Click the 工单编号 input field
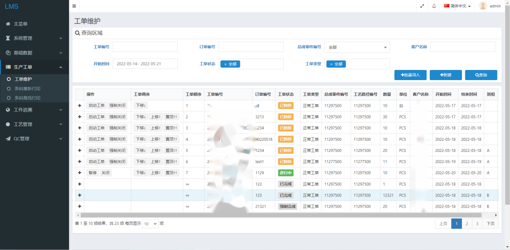The height and width of the screenshot is (250, 510). pyautogui.click(x=145, y=47)
